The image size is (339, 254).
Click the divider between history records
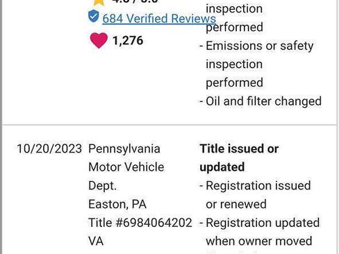coord(169,125)
